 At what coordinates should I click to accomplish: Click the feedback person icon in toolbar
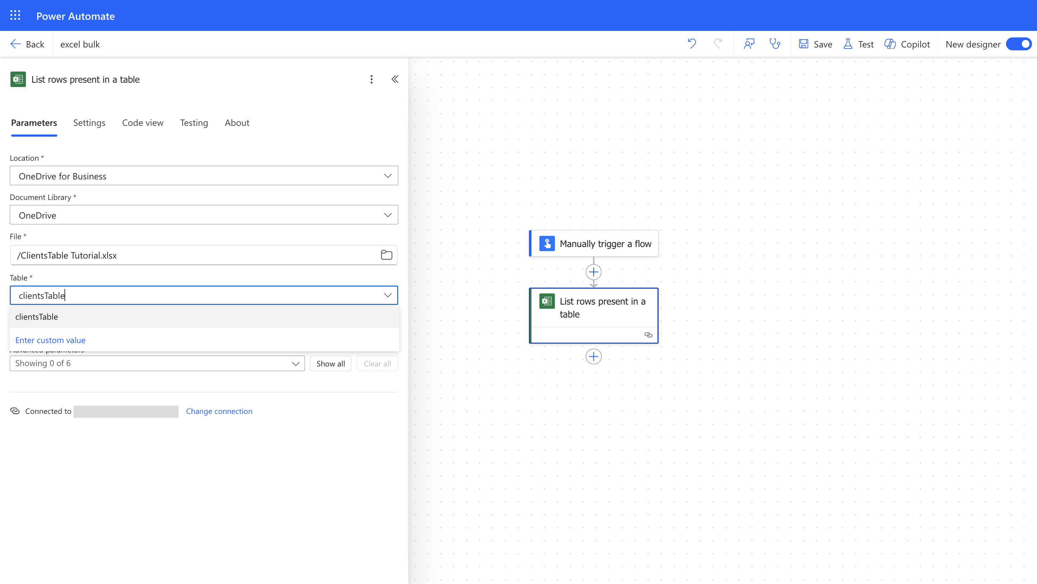pos(749,44)
